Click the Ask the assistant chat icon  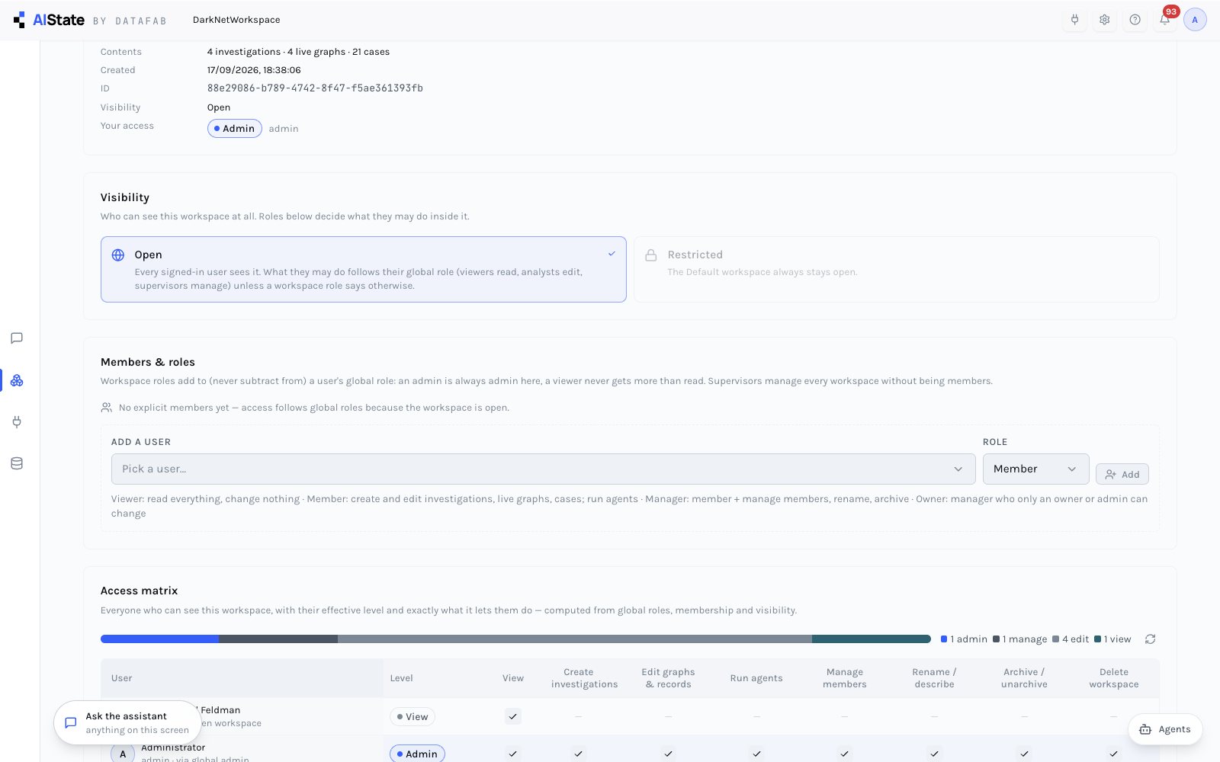pos(71,722)
